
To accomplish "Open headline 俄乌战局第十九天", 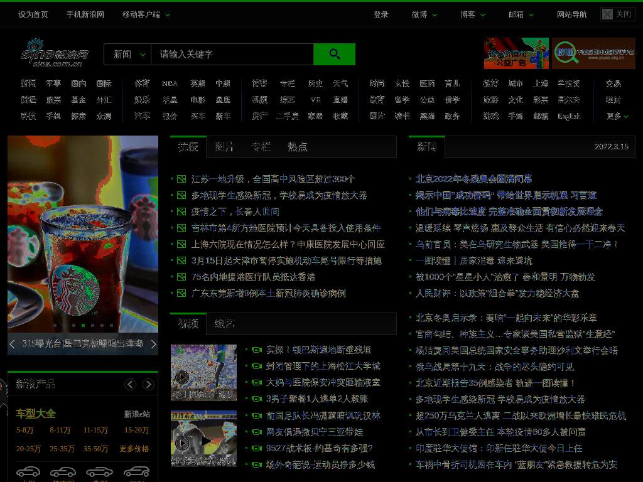I will [x=495, y=367].
